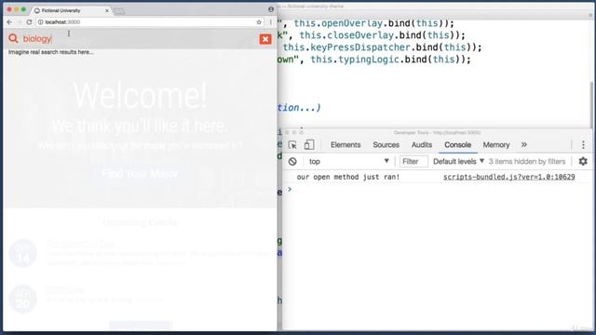596x335 pixels.
Task: Open the Chrome three-dot menu
Action: tap(271, 22)
